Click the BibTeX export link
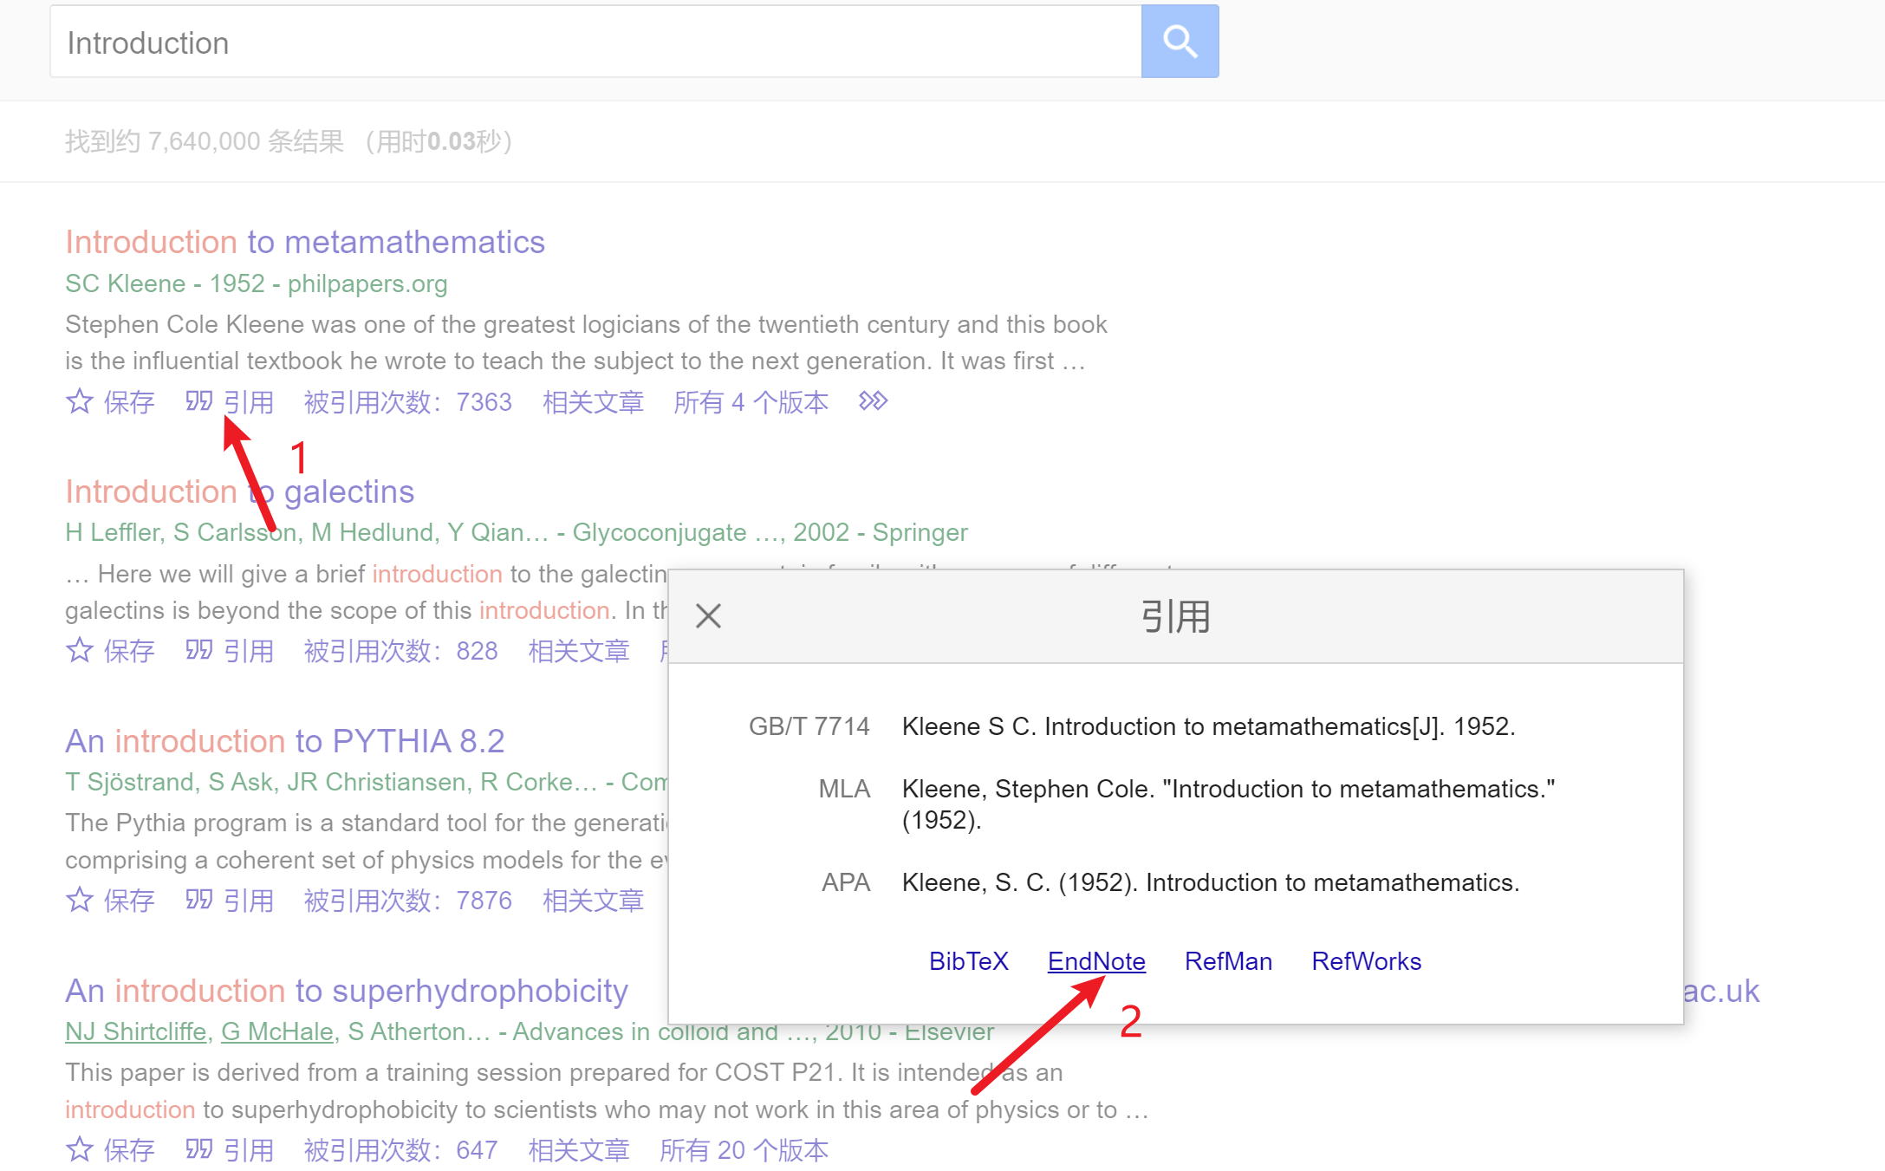The height and width of the screenshot is (1171, 1885). pyautogui.click(x=968, y=961)
